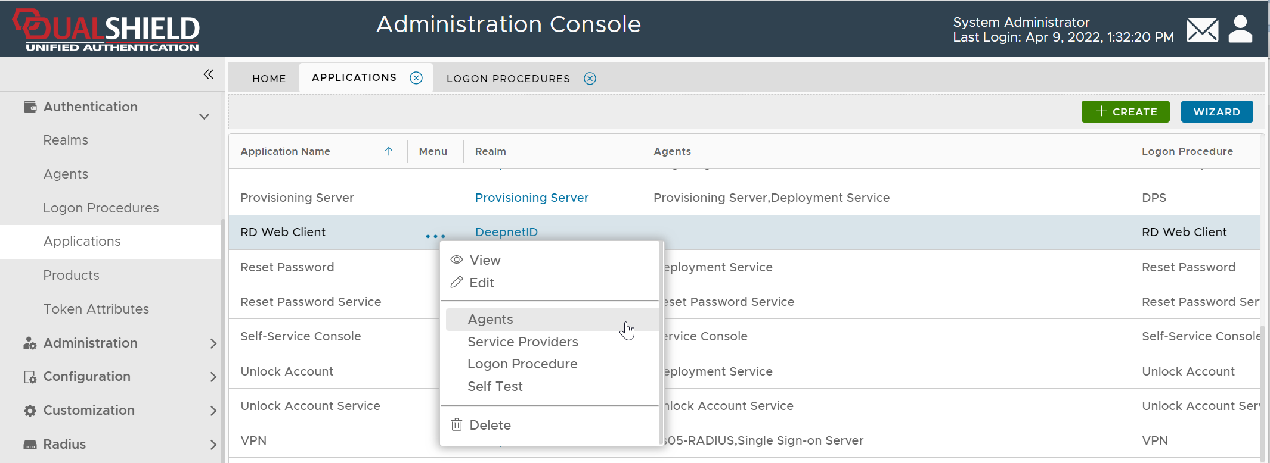Image resolution: width=1270 pixels, height=463 pixels.
Task: Expand the Administration section
Action: 213,343
